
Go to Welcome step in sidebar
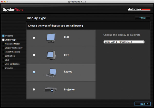tap(9, 36)
